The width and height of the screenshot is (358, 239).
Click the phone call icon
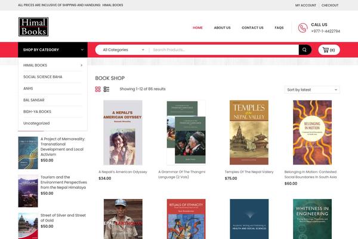coord(303,28)
